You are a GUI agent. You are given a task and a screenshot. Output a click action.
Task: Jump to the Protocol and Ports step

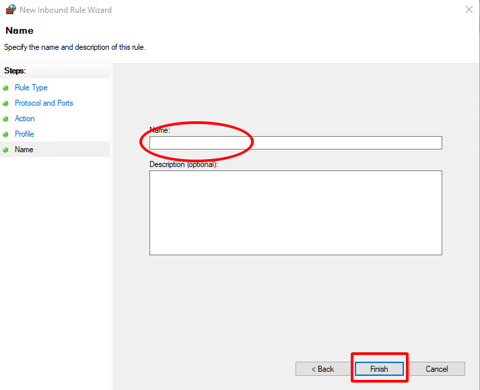click(44, 103)
